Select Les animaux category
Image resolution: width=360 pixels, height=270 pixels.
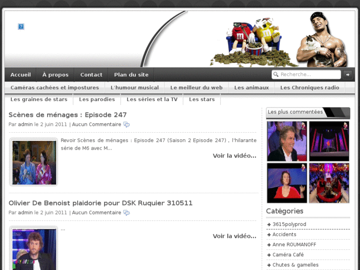pyautogui.click(x=252, y=88)
